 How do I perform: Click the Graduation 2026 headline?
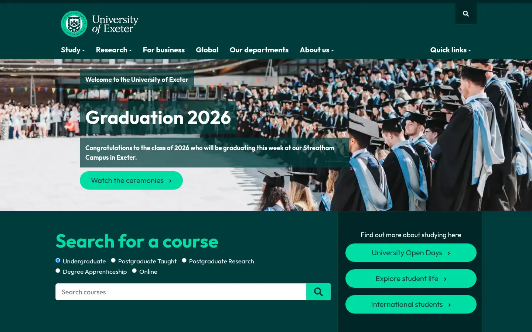point(158,117)
